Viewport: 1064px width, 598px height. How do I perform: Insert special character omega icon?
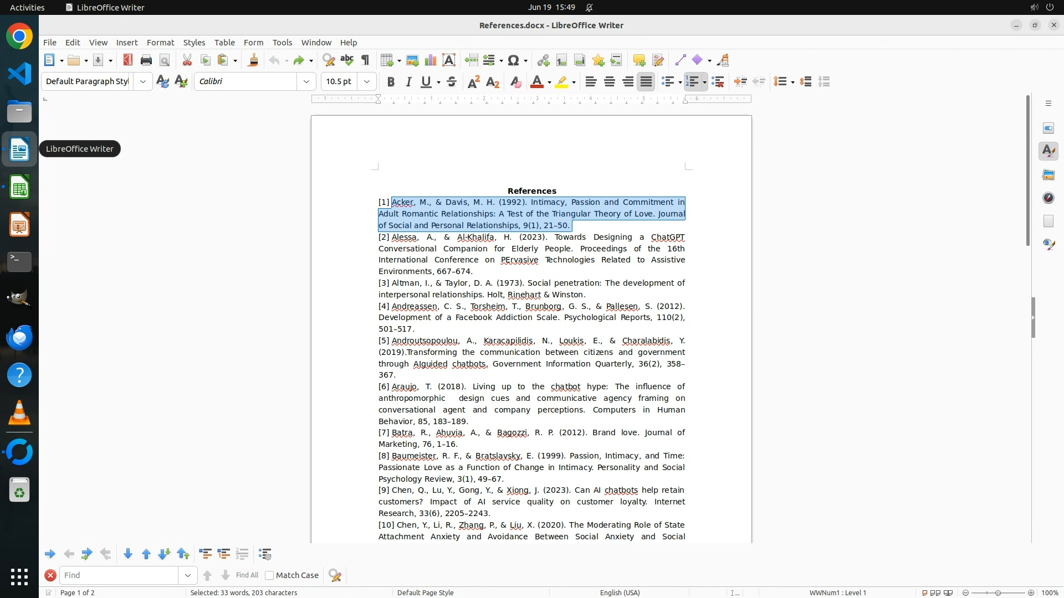(x=514, y=60)
